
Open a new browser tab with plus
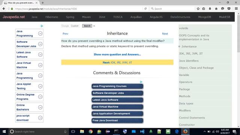point(42,3)
